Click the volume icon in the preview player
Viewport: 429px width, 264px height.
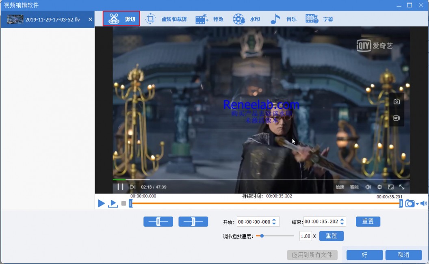point(368,187)
